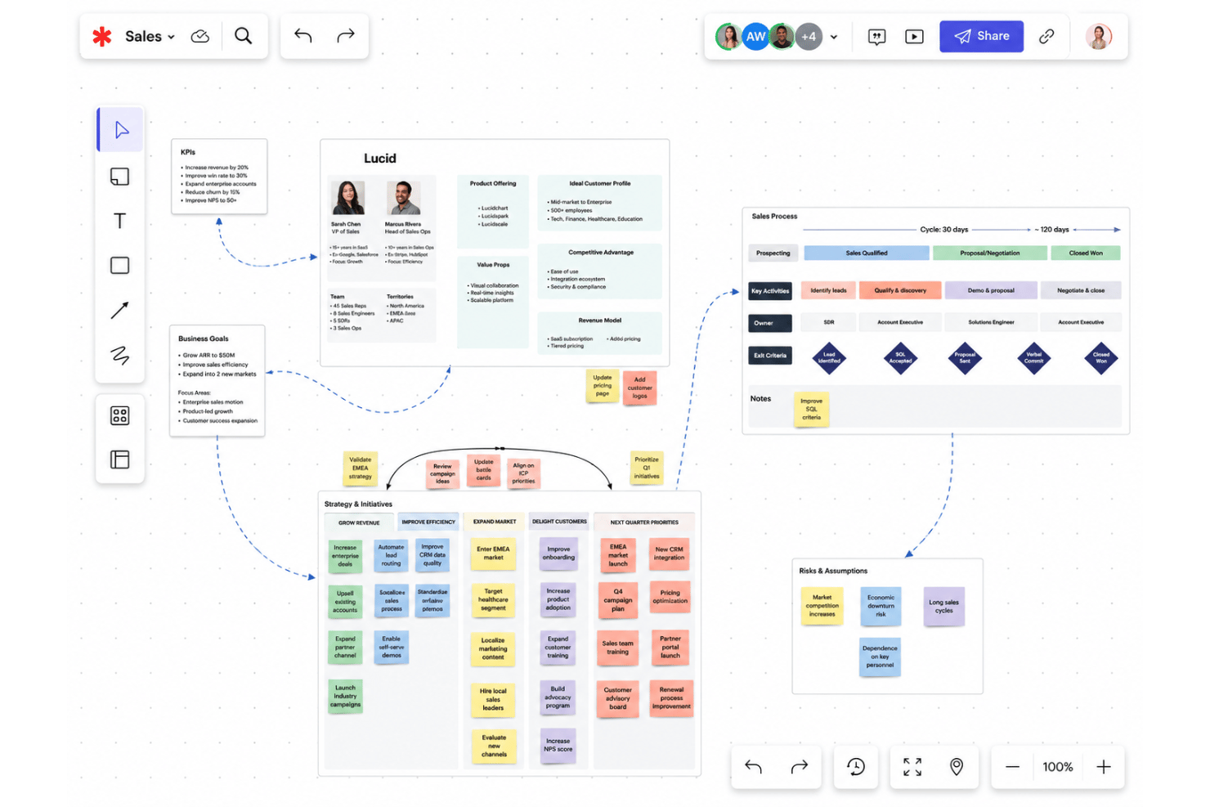Viewport: 1210px width, 807px height.
Task: Expand the collaborators list chevron
Action: click(834, 37)
